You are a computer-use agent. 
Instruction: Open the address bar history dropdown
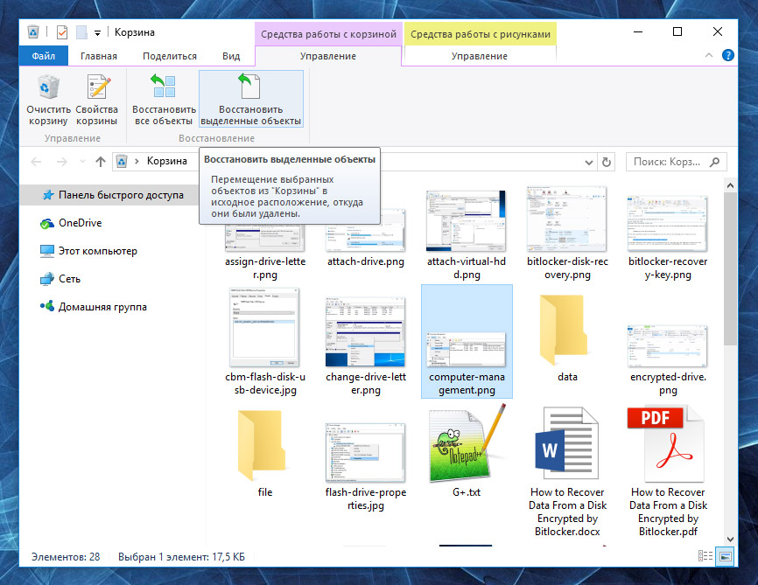(x=588, y=162)
